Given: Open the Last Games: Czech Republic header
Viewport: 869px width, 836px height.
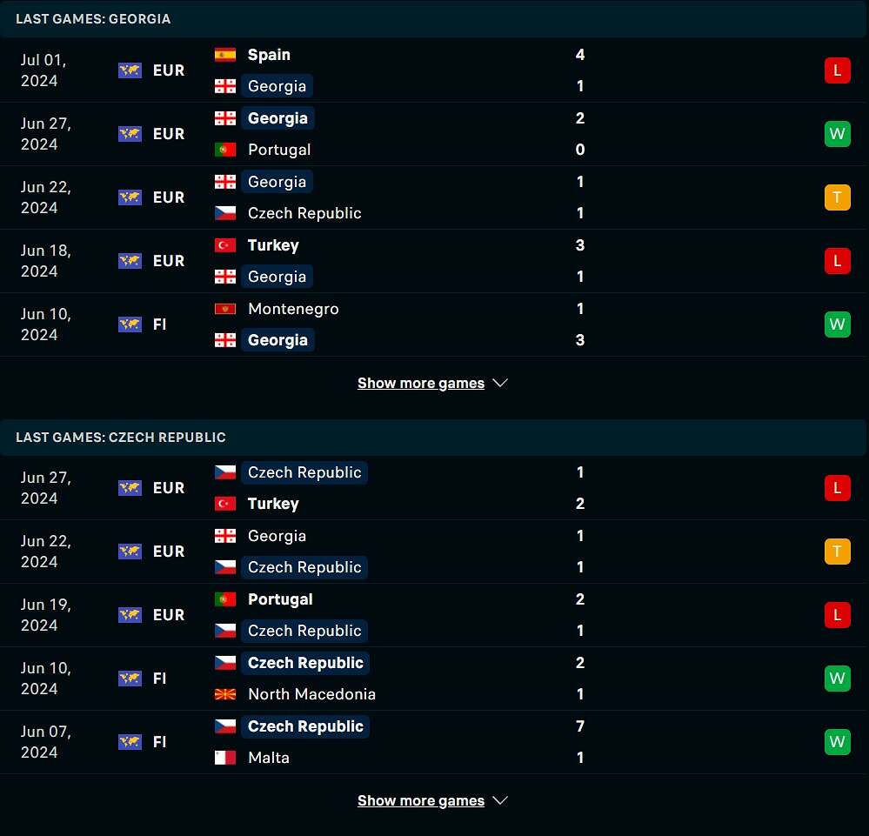Looking at the screenshot, I should click(x=121, y=438).
